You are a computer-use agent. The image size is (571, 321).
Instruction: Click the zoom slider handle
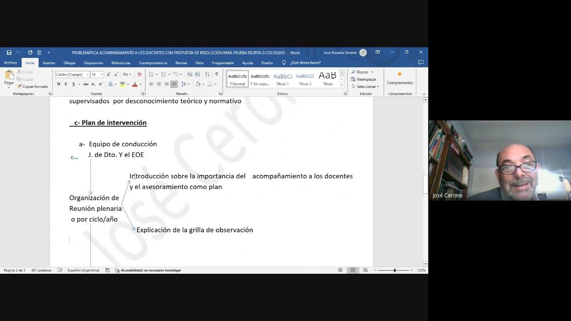[x=394, y=270]
